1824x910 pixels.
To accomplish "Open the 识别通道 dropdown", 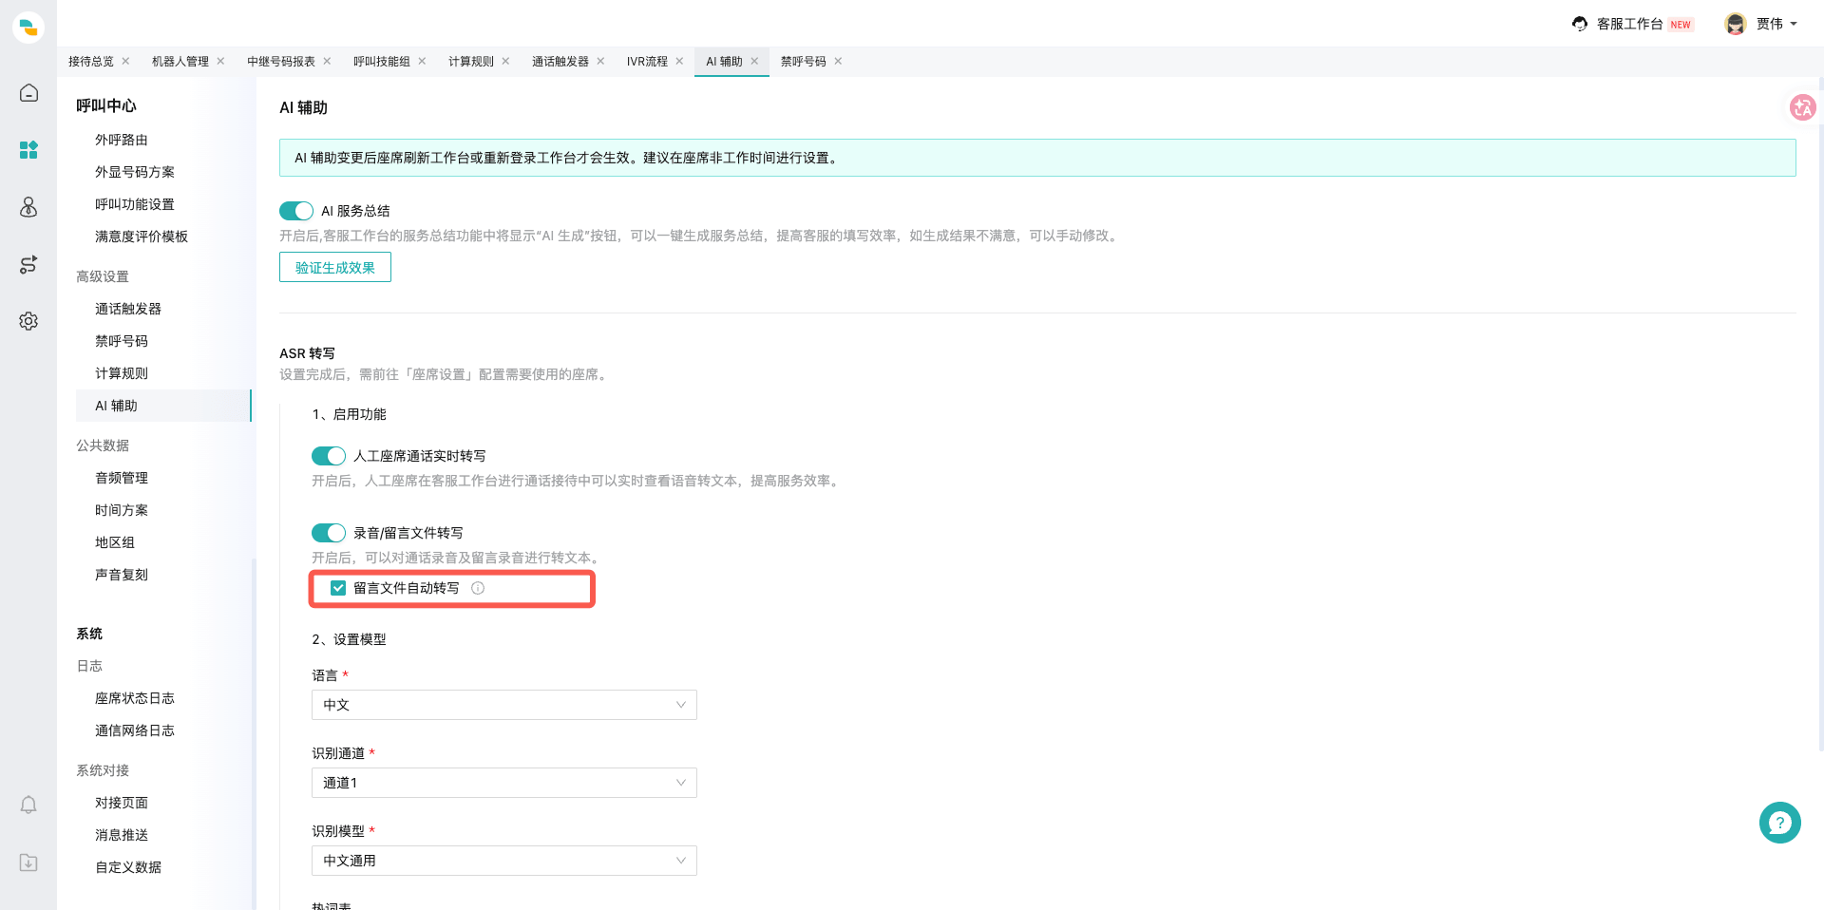I will tap(504, 783).
